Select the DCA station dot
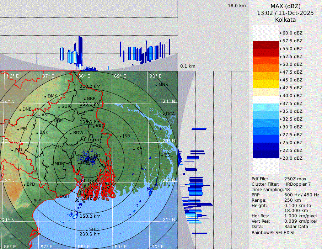The height and width of the screenshot is (249, 322). (164, 114)
